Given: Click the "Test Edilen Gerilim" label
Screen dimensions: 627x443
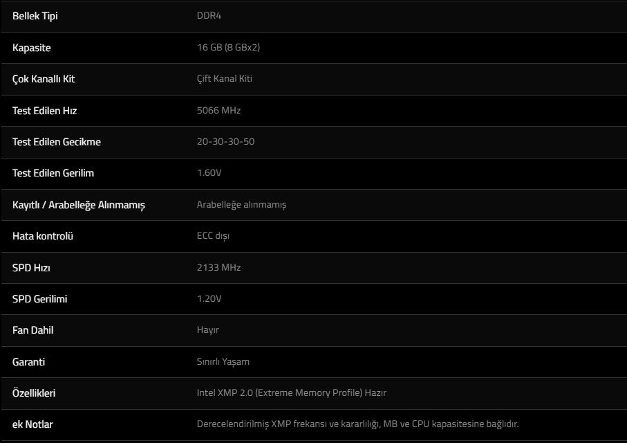Looking at the screenshot, I should (x=53, y=173).
